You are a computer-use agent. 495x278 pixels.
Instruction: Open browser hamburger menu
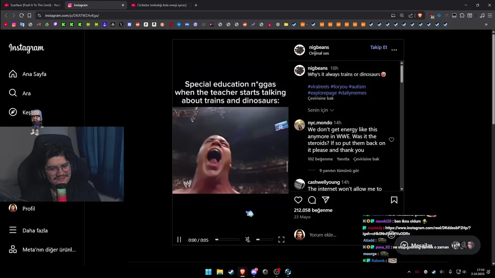[x=490, y=15]
